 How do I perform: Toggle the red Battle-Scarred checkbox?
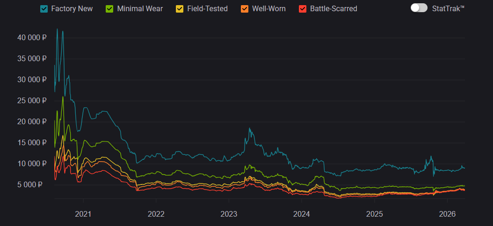pyautogui.click(x=302, y=9)
